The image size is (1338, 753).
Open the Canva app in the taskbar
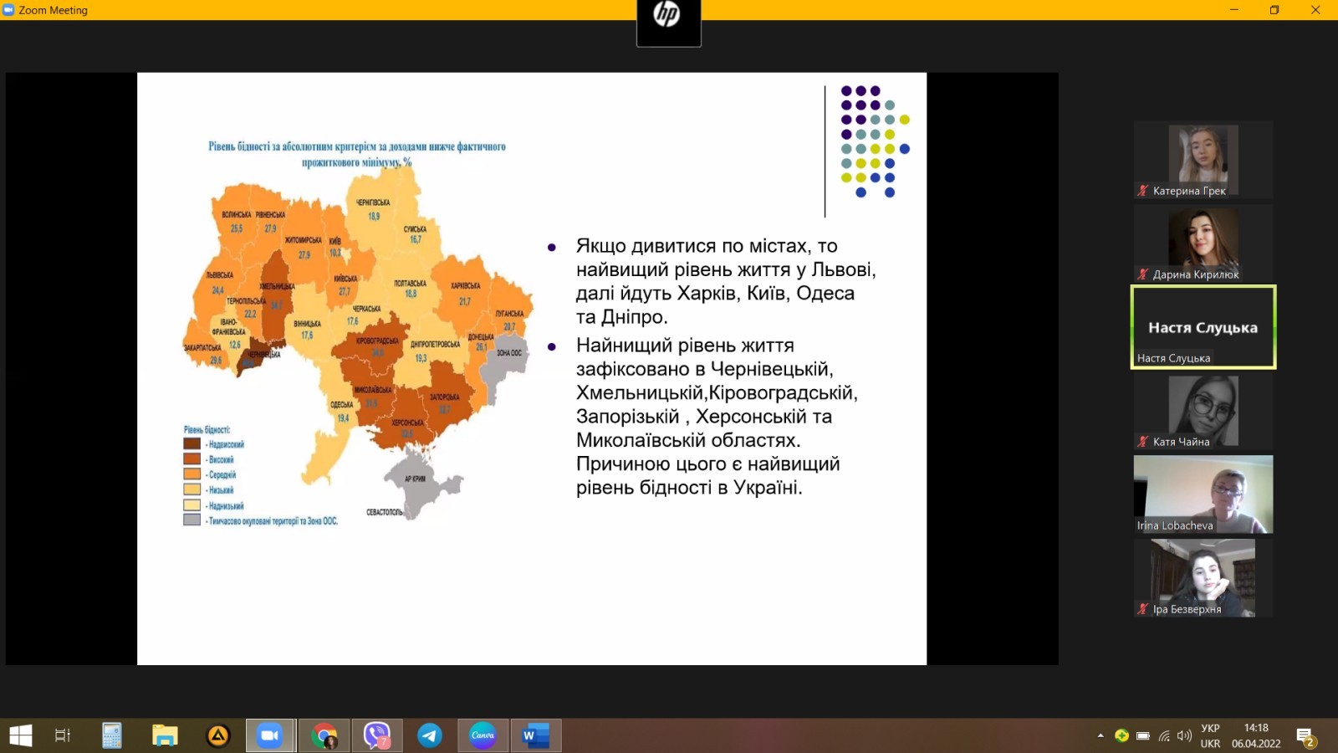coord(483,735)
